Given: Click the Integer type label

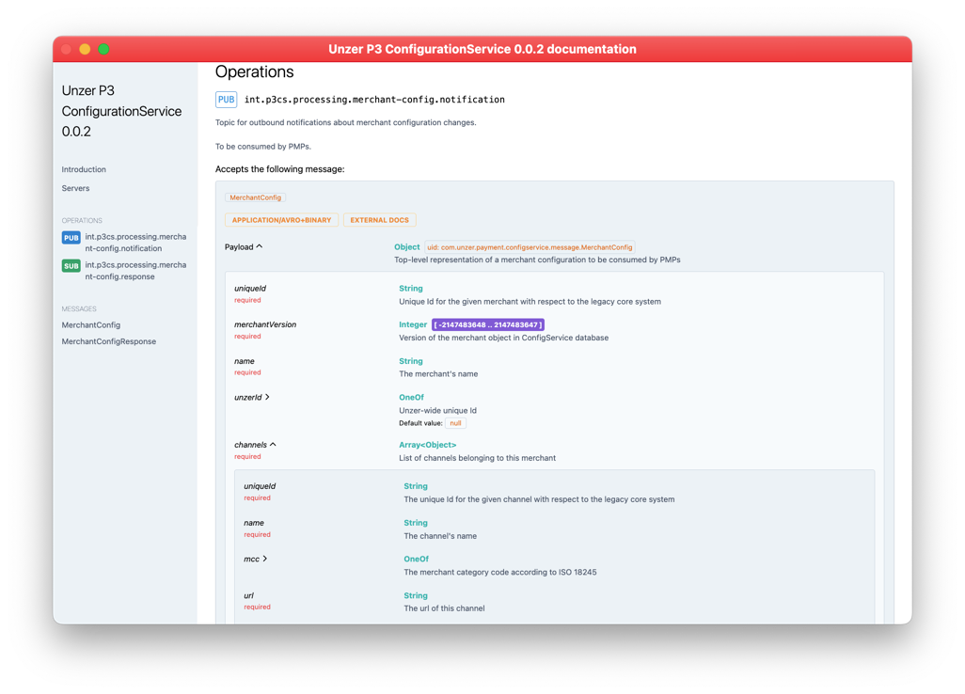Looking at the screenshot, I should pyautogui.click(x=413, y=324).
